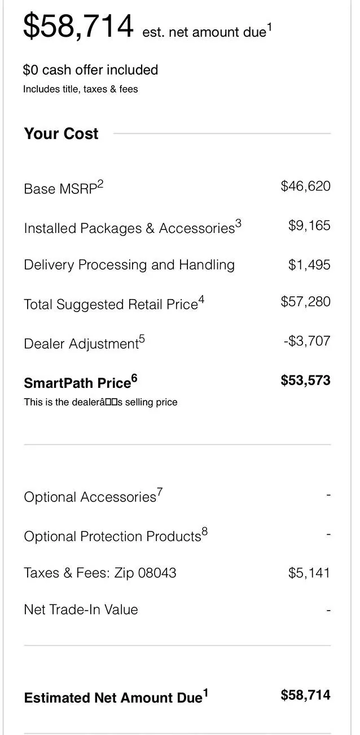
Task: Click the bold $53,573 SmartPath price value
Action: 305,381
